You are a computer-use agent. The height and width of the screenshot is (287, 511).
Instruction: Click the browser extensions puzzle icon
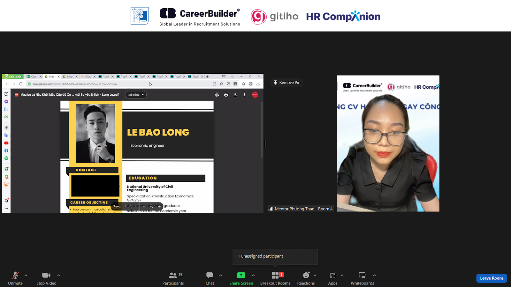243,84
